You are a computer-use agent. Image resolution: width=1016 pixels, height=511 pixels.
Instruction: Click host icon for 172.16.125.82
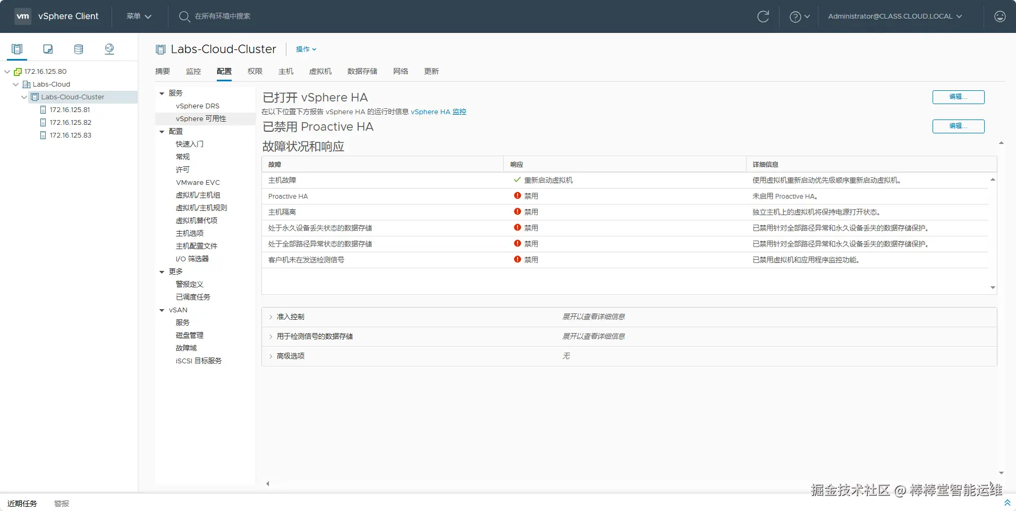(x=44, y=123)
